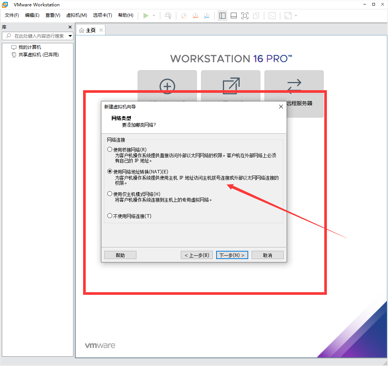Screen dimensions: 388x366
Task: Select the host-only network radio button
Action: tap(110, 193)
